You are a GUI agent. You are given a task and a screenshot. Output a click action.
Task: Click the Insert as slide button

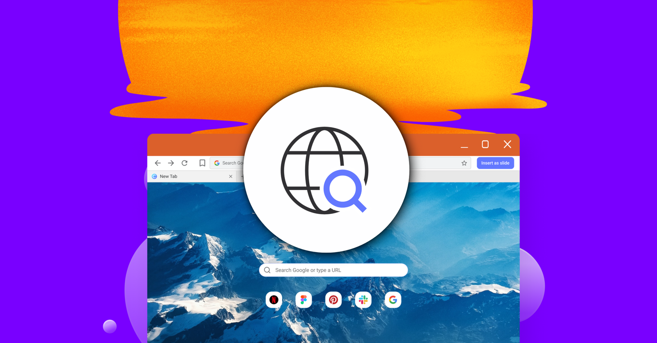point(495,163)
